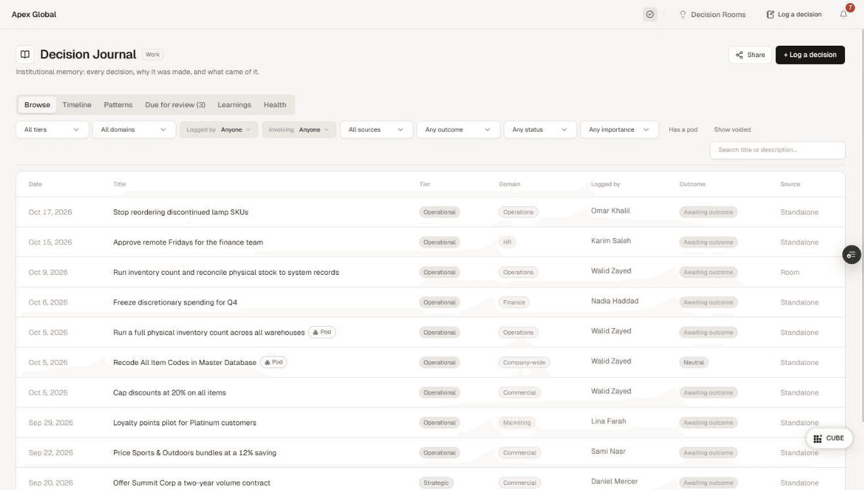
Task: Open the Logged by Anyone dropdown
Action: (219, 129)
